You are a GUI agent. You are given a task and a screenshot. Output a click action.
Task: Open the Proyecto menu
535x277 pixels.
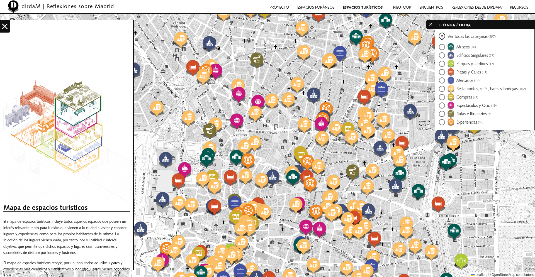click(x=279, y=7)
